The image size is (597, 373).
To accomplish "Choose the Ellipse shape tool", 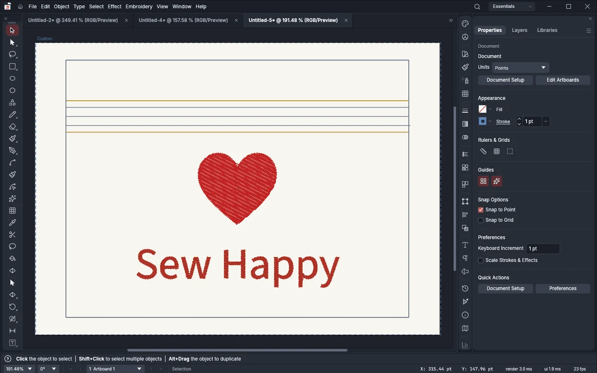I will tap(12, 79).
